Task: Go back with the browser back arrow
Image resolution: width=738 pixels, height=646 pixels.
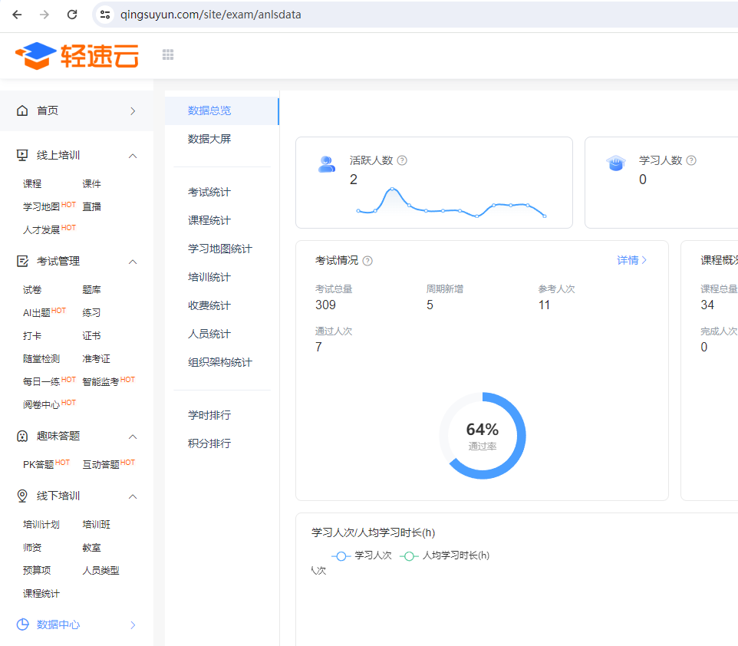Action: pyautogui.click(x=17, y=15)
